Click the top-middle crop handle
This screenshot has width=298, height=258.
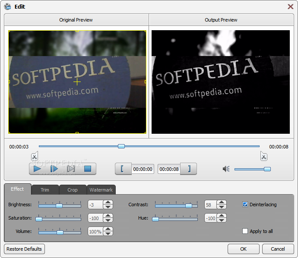(x=77, y=31)
